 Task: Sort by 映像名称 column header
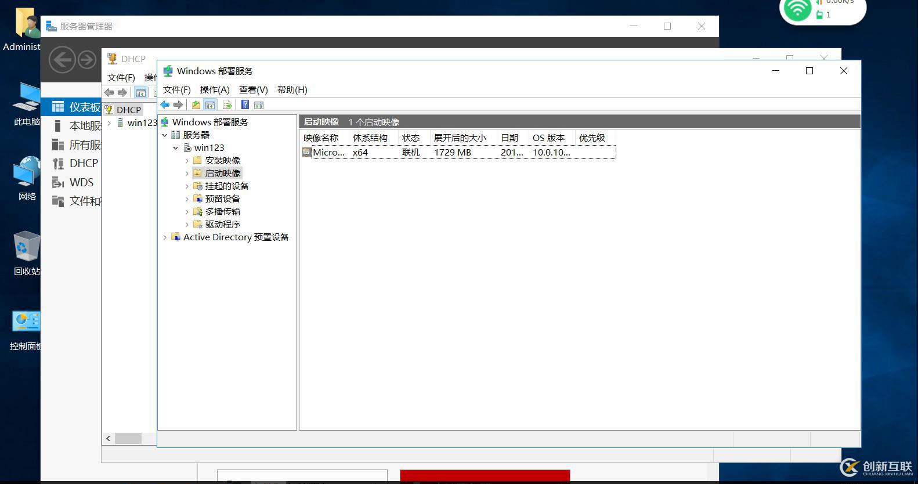coord(324,138)
